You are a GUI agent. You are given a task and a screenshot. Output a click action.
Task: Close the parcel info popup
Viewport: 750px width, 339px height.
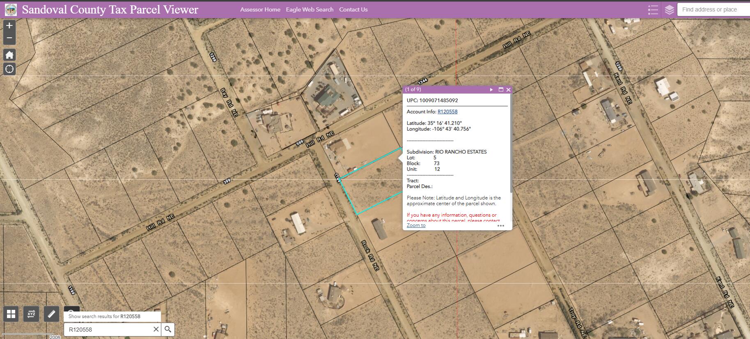509,89
